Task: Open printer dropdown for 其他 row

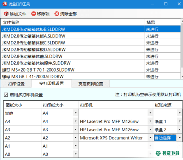Action: (150, 113)
